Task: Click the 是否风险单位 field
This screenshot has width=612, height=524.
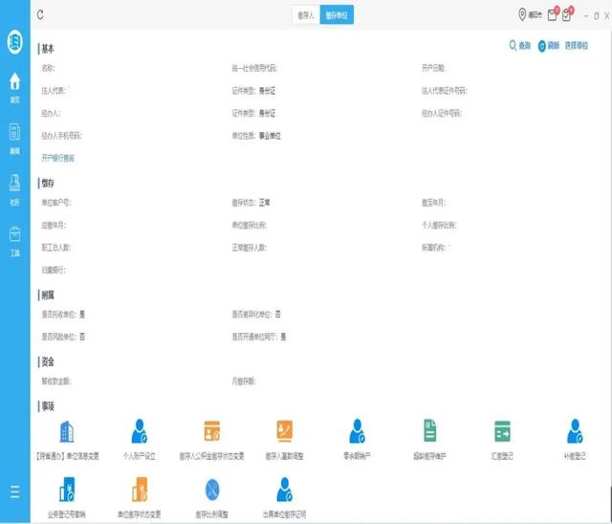Action: [x=63, y=337]
